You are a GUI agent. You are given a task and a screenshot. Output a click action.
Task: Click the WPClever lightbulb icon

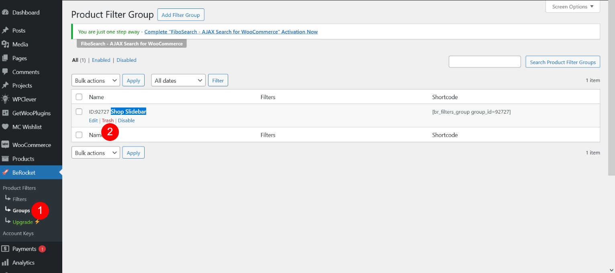tap(5, 99)
